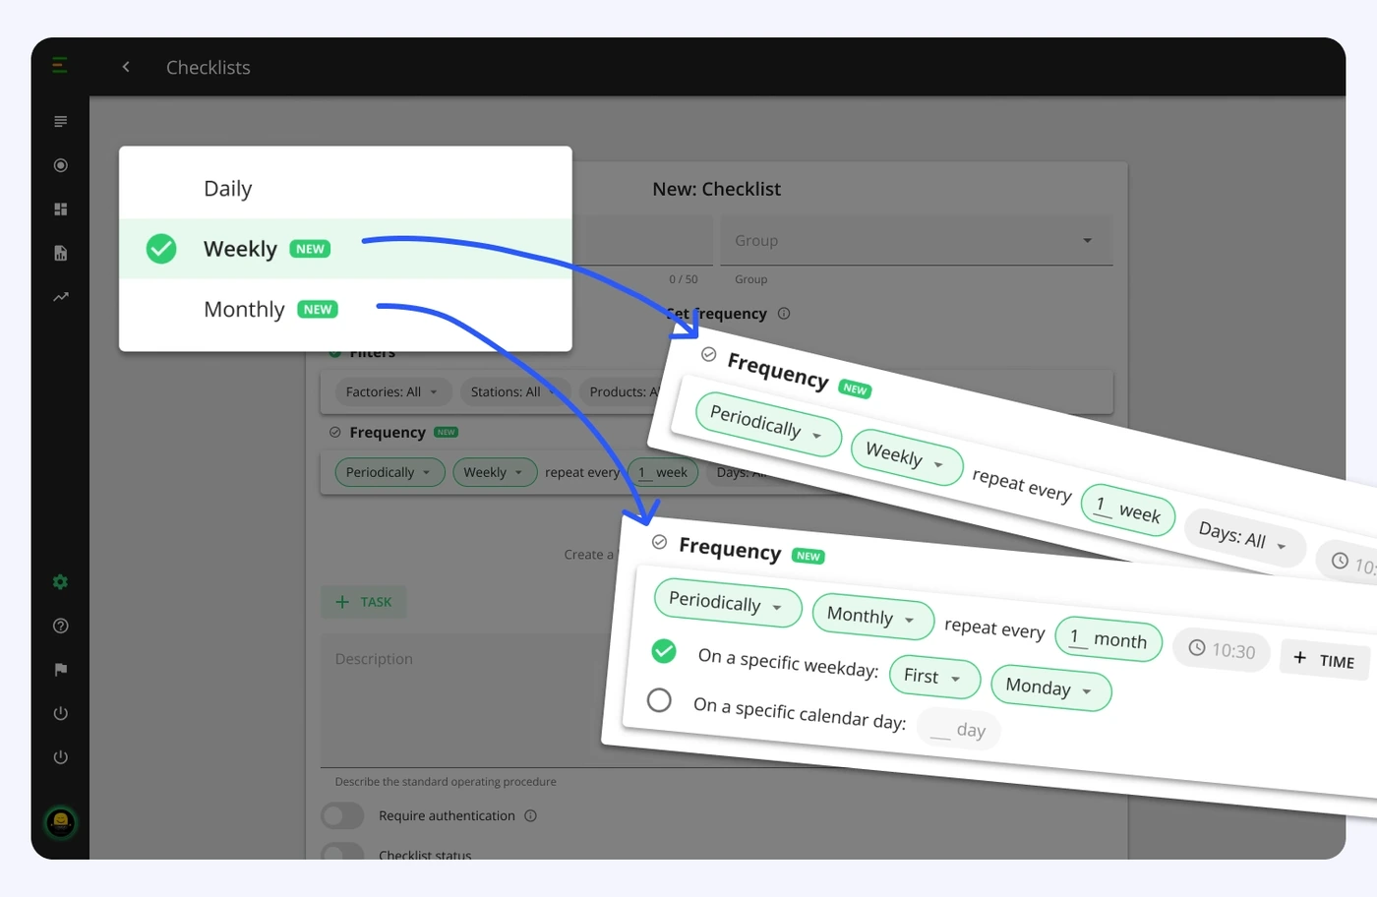1377x897 pixels.
Task: Open the report document sidebar icon
Action: (x=60, y=253)
